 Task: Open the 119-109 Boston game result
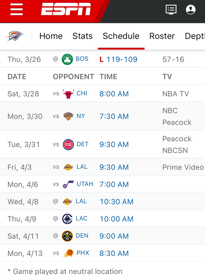click(x=122, y=59)
